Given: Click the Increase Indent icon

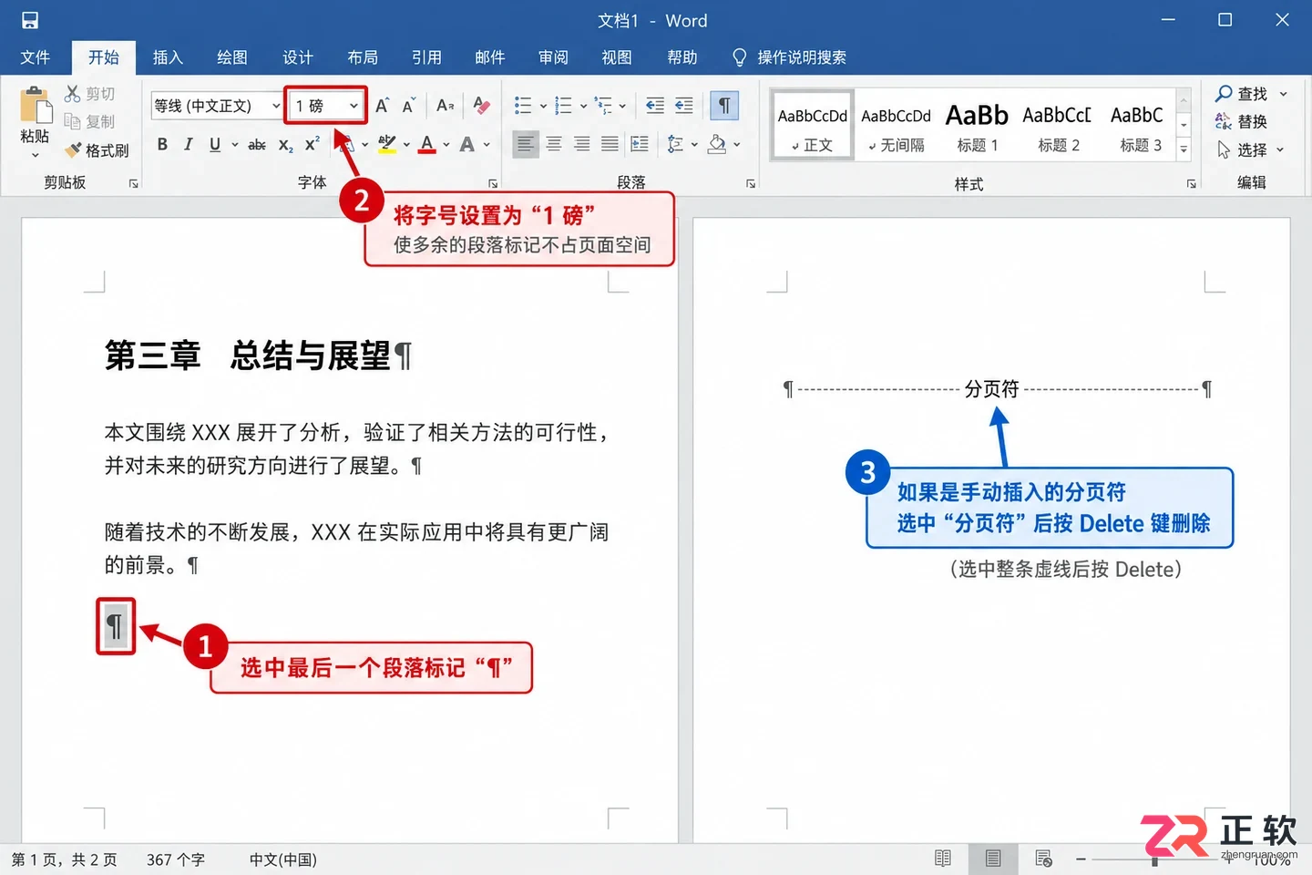Looking at the screenshot, I should [x=683, y=106].
